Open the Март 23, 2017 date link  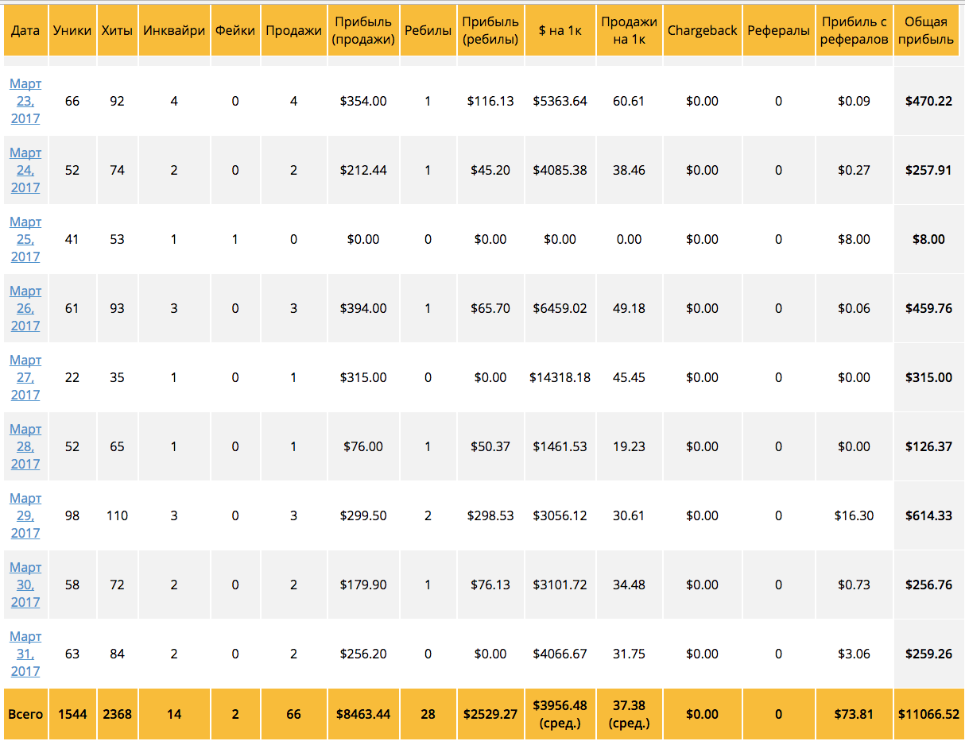(x=25, y=101)
